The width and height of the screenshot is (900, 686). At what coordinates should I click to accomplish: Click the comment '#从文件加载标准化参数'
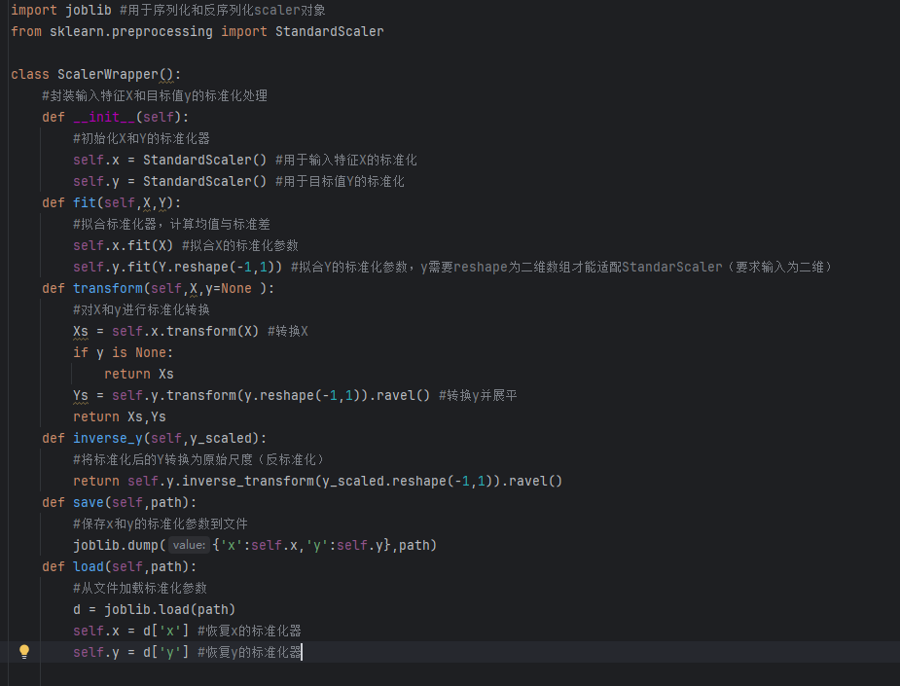[x=140, y=589]
